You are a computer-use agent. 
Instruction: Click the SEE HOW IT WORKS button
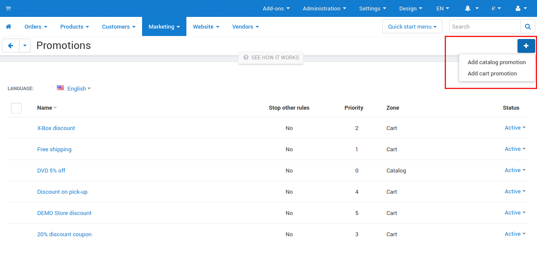271,57
